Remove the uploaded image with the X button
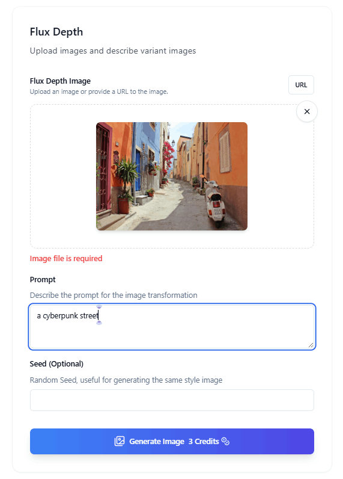 click(307, 111)
